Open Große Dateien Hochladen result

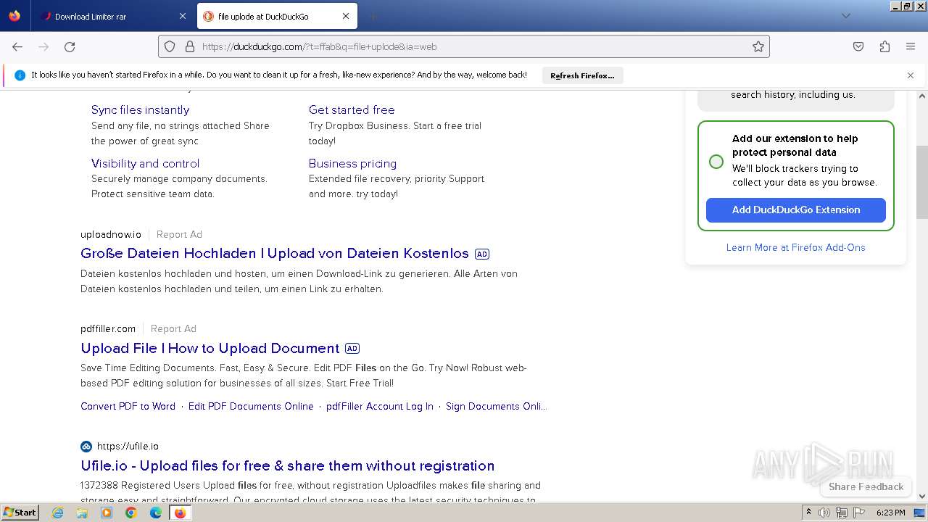tap(275, 253)
